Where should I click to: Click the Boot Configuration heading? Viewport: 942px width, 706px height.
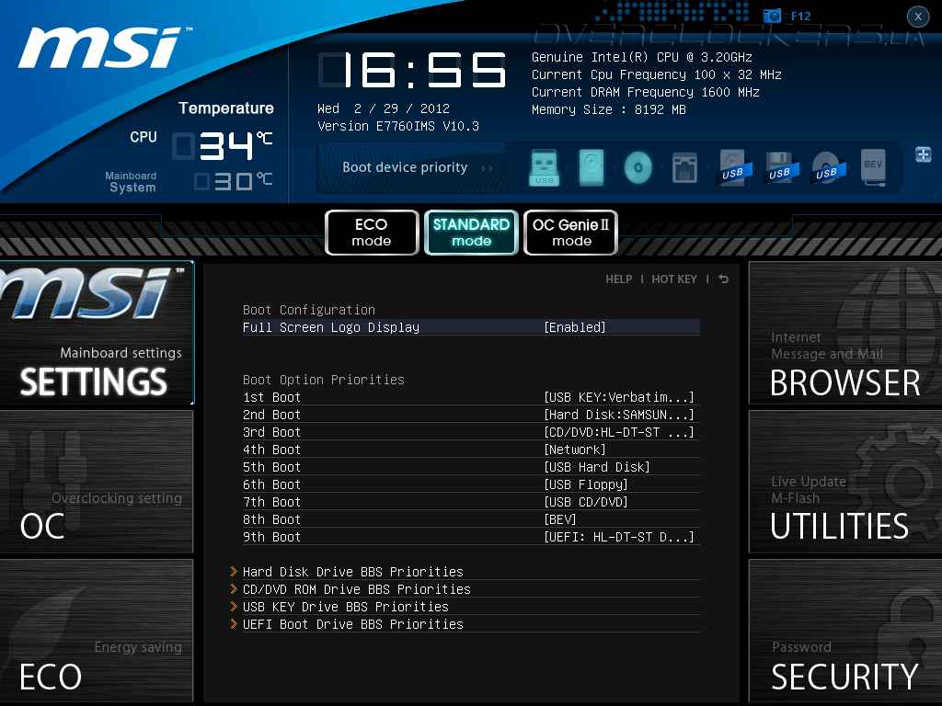309,310
